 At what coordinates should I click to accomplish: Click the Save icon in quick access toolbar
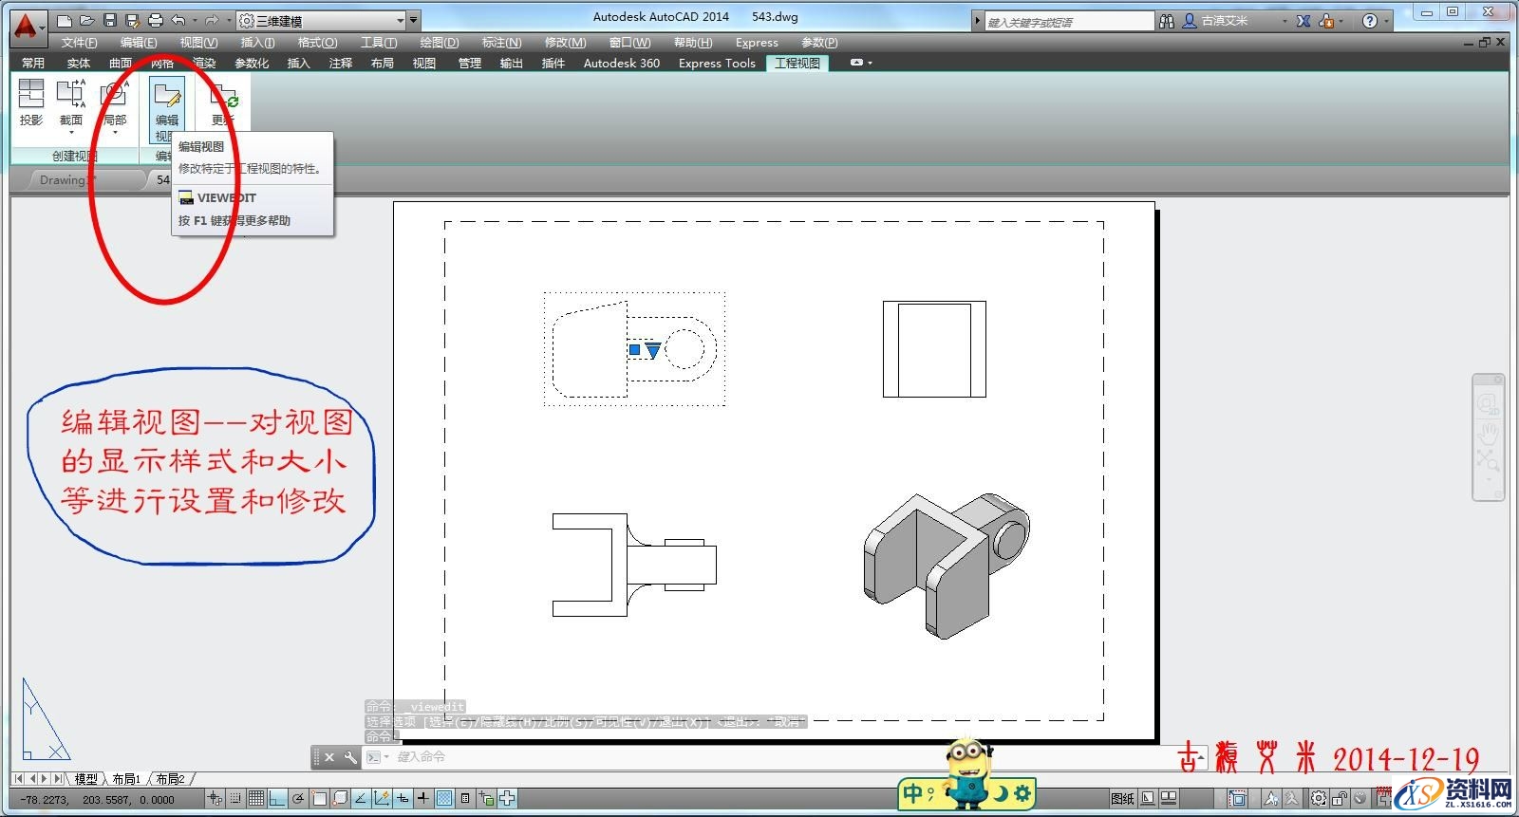tap(110, 20)
